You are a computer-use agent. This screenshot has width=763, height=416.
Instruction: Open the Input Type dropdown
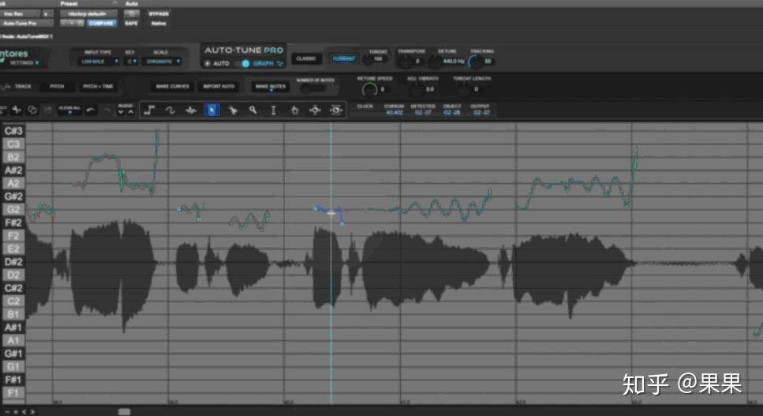pos(99,62)
